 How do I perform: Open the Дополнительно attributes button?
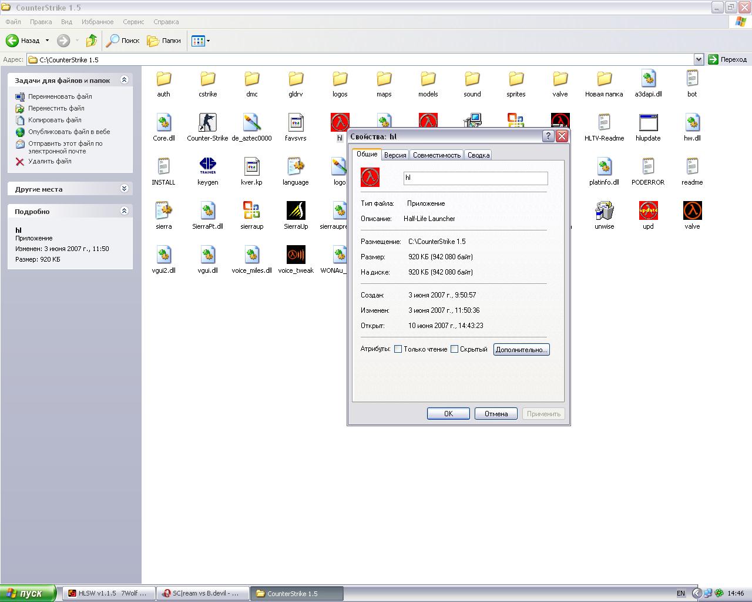click(522, 349)
